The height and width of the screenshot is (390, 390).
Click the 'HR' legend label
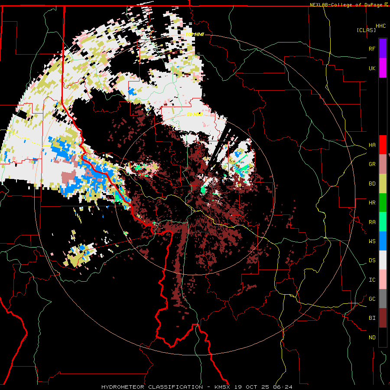pos(372,203)
